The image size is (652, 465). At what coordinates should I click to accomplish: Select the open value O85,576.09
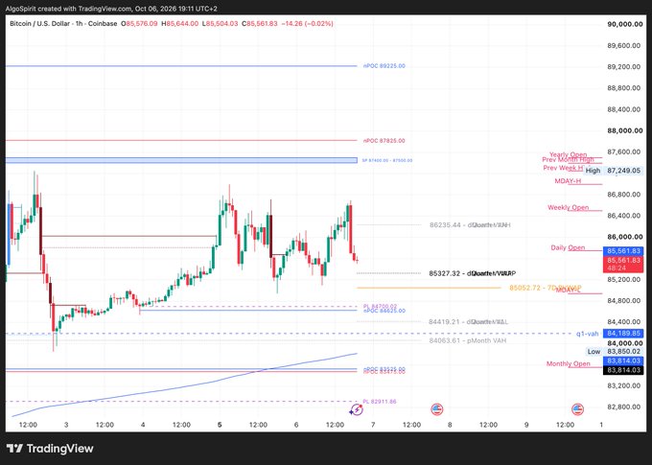click(x=139, y=24)
